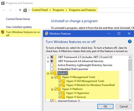The height and width of the screenshot is (111, 134).
Task: Select Programs and Features in breadcrumb
Action: (x=82, y=10)
